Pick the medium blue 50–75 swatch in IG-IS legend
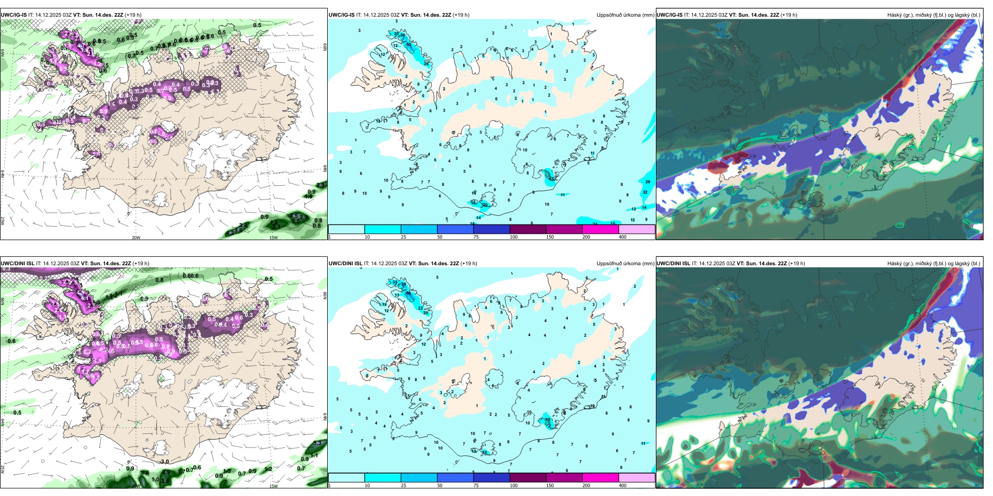The width and height of the screenshot is (993, 496). point(455,229)
